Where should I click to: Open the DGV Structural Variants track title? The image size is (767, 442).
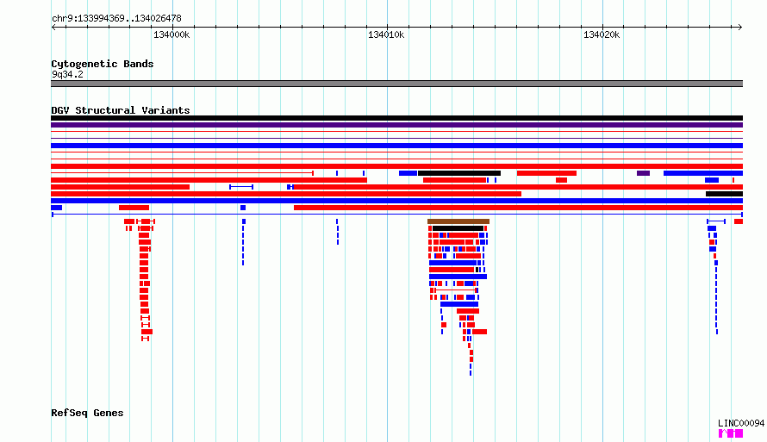pyautogui.click(x=121, y=110)
